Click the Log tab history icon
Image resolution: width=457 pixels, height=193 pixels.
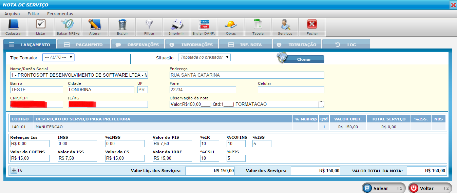click(338, 44)
